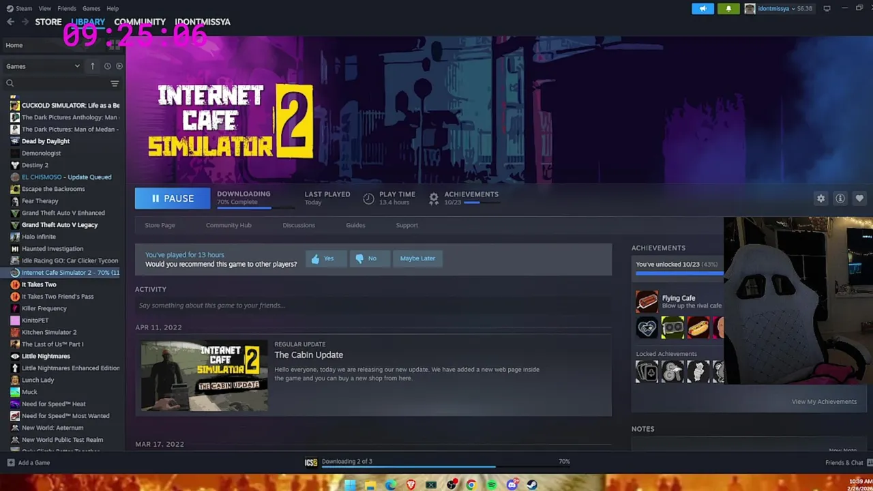This screenshot has width=873, height=491.
Task: Open Friends & Chat
Action: [x=848, y=462]
